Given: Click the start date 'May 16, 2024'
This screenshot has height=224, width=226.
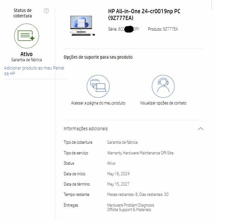Looking at the screenshot, I should point(118,174).
